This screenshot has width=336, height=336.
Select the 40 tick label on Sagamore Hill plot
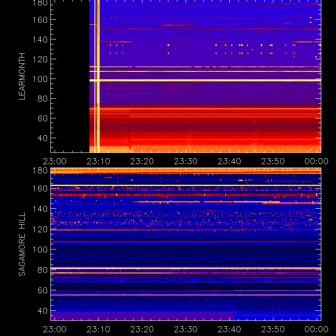(42, 311)
